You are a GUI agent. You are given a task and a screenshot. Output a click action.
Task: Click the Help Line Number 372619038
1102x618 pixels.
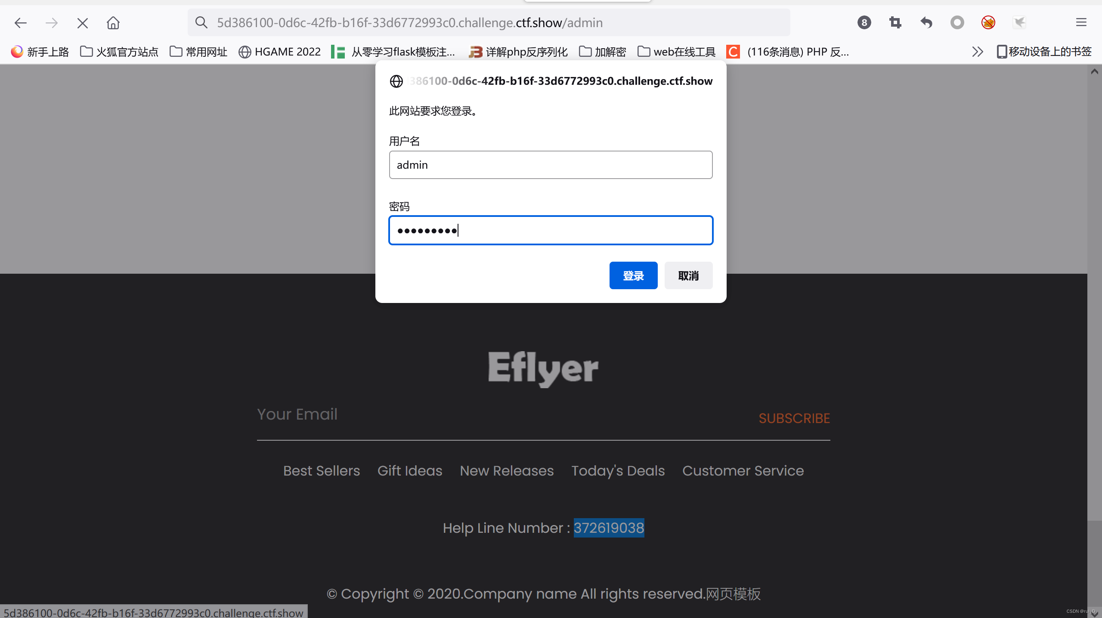point(609,528)
